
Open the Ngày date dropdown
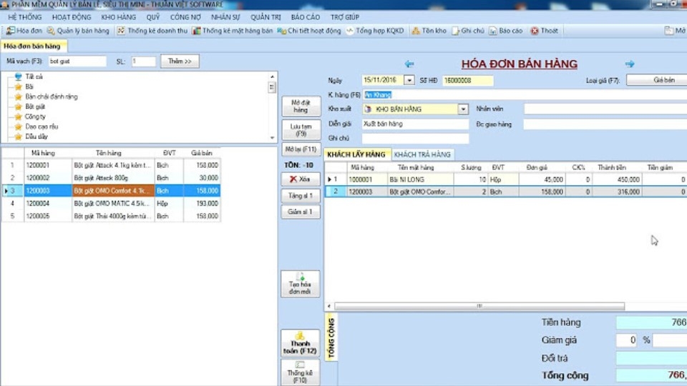click(x=409, y=81)
